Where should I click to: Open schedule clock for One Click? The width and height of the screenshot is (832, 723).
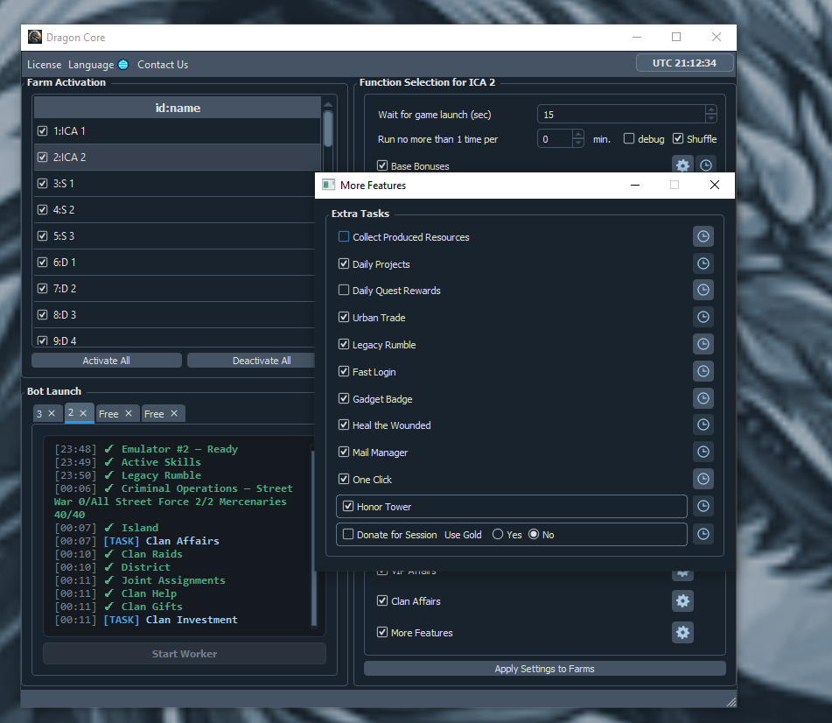[x=703, y=480]
